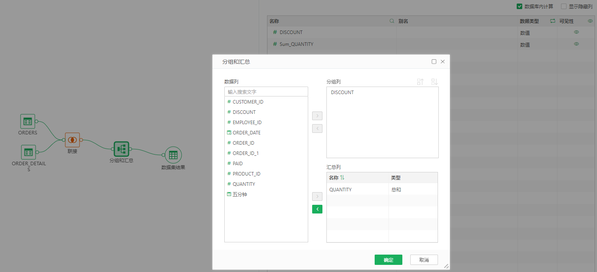
Task: Click the move-down icon above 分组列
Action: click(434, 81)
